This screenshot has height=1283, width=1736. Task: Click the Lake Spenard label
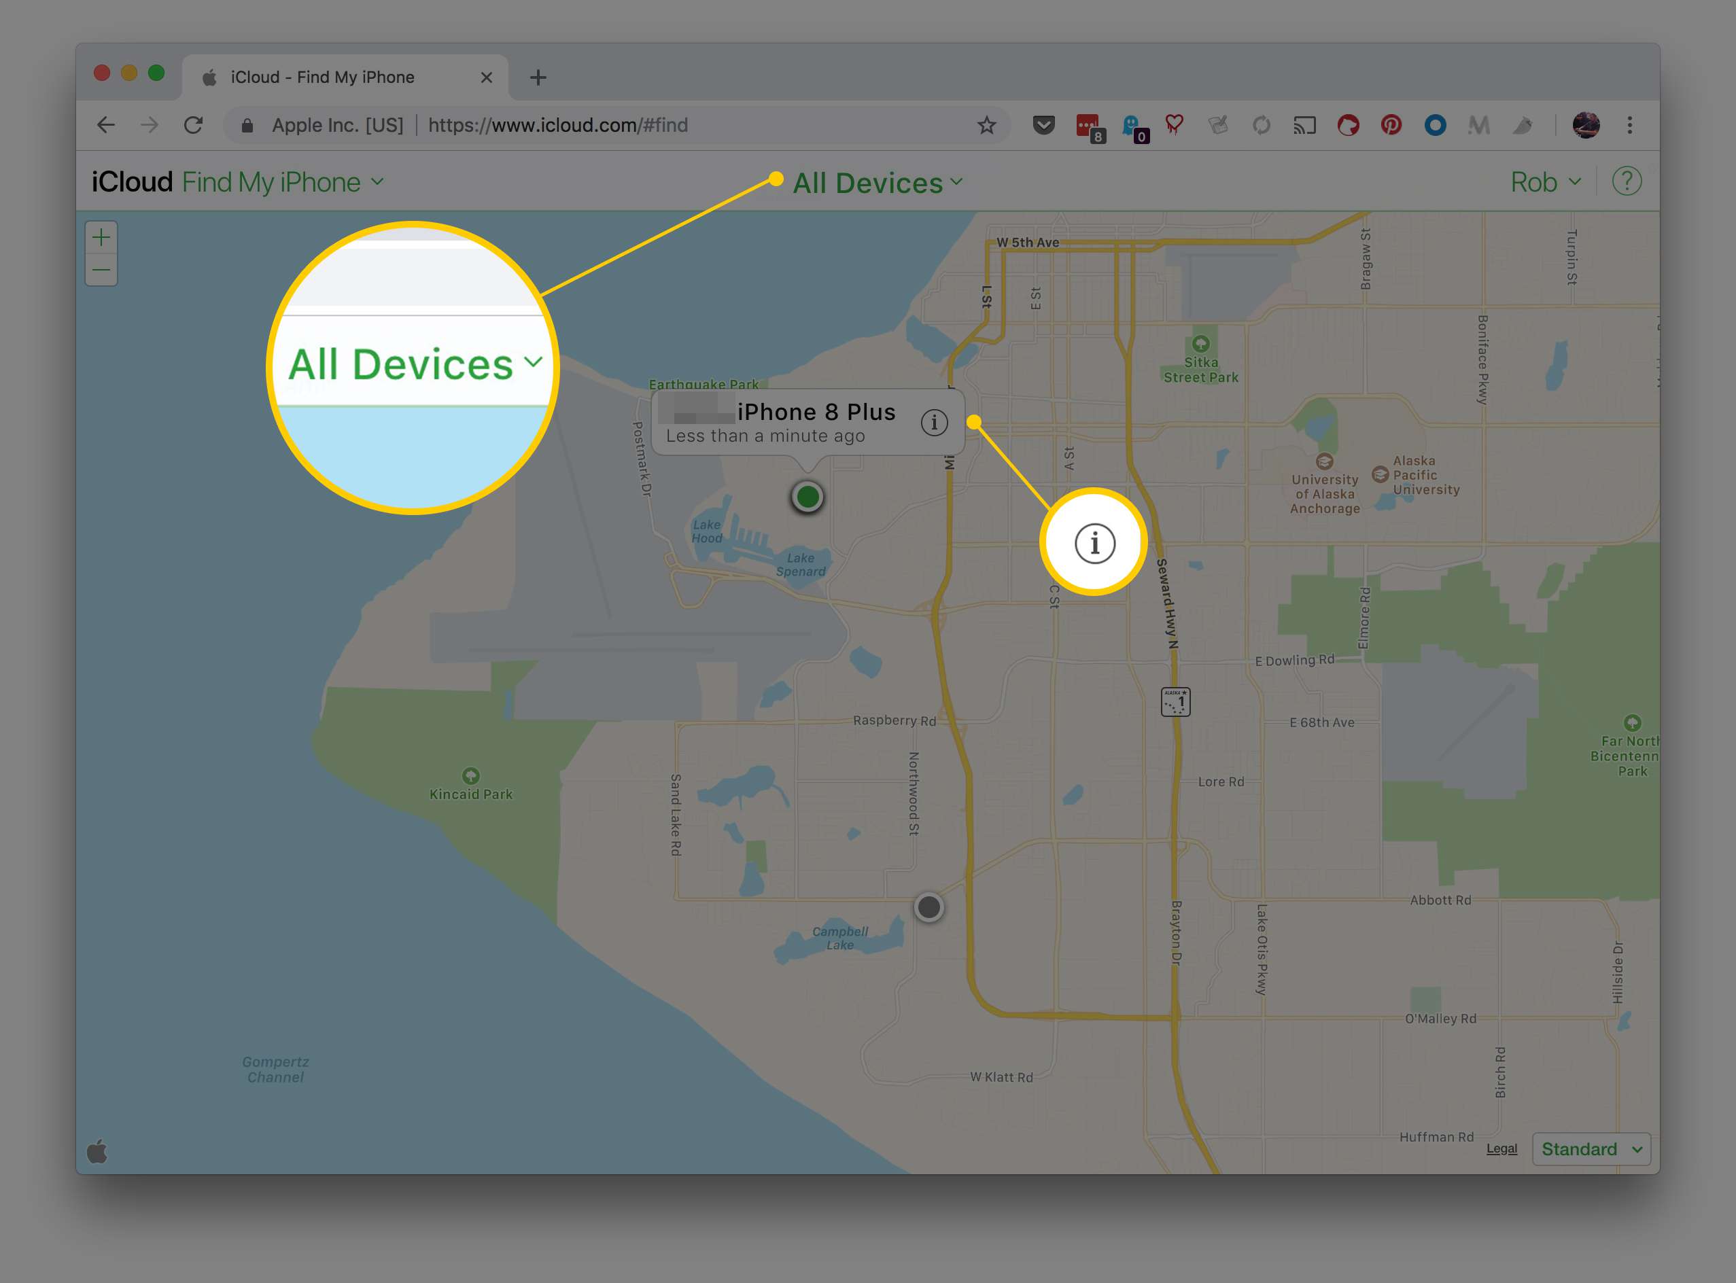[x=801, y=565]
